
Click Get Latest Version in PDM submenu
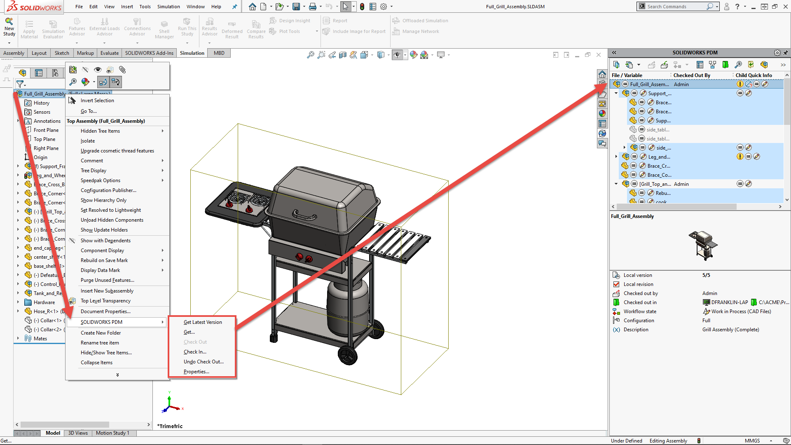tap(202, 322)
